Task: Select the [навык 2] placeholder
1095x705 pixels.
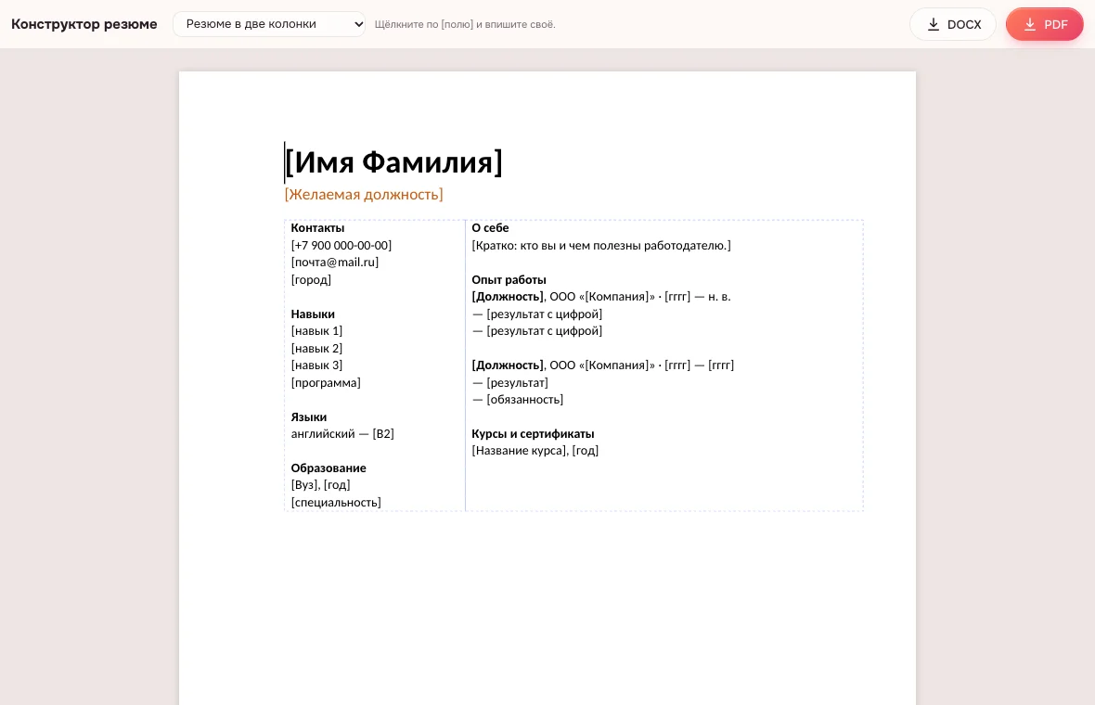Action: click(316, 348)
